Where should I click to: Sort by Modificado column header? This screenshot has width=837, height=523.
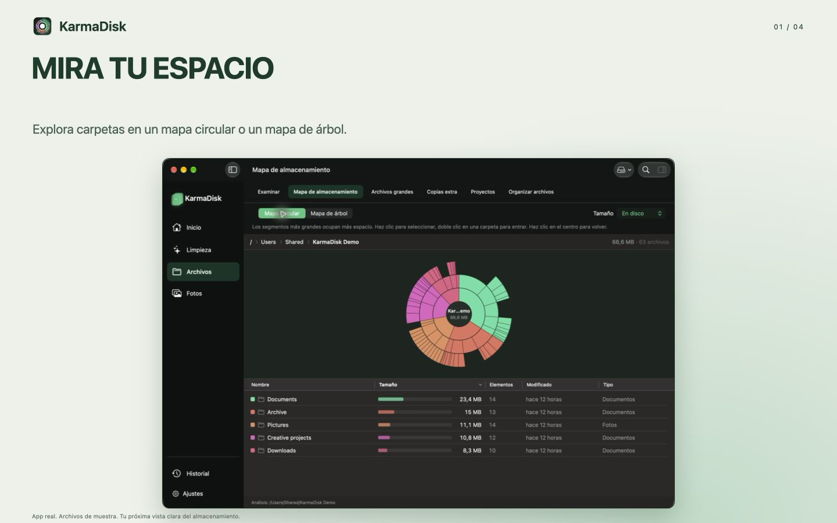[539, 385]
